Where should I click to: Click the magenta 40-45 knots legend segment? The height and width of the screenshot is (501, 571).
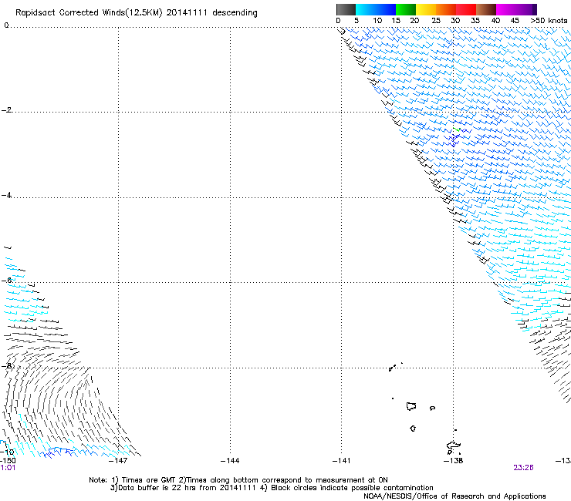[506, 9]
